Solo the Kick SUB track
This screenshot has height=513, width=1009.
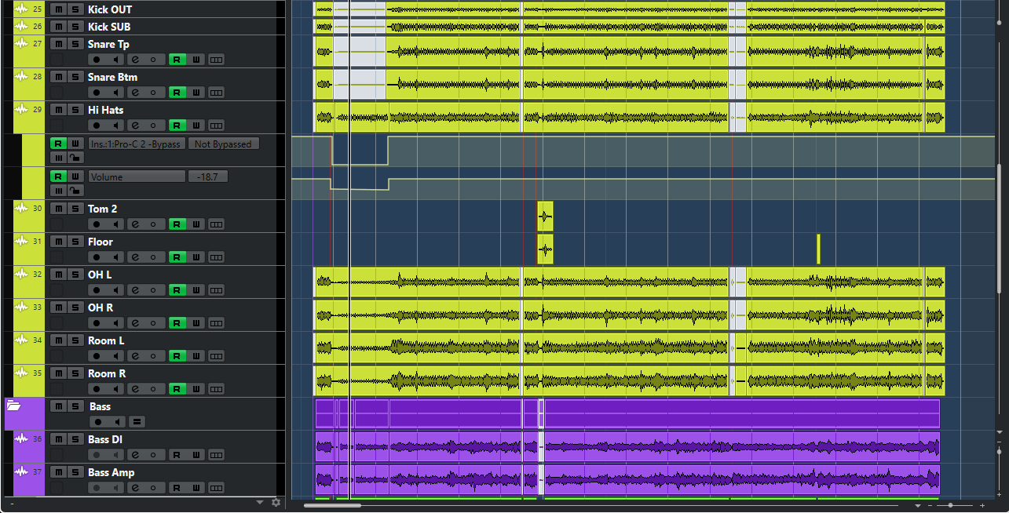pos(75,27)
